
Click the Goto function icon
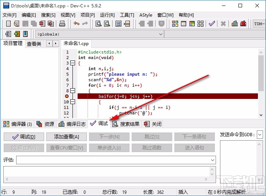point(118,24)
